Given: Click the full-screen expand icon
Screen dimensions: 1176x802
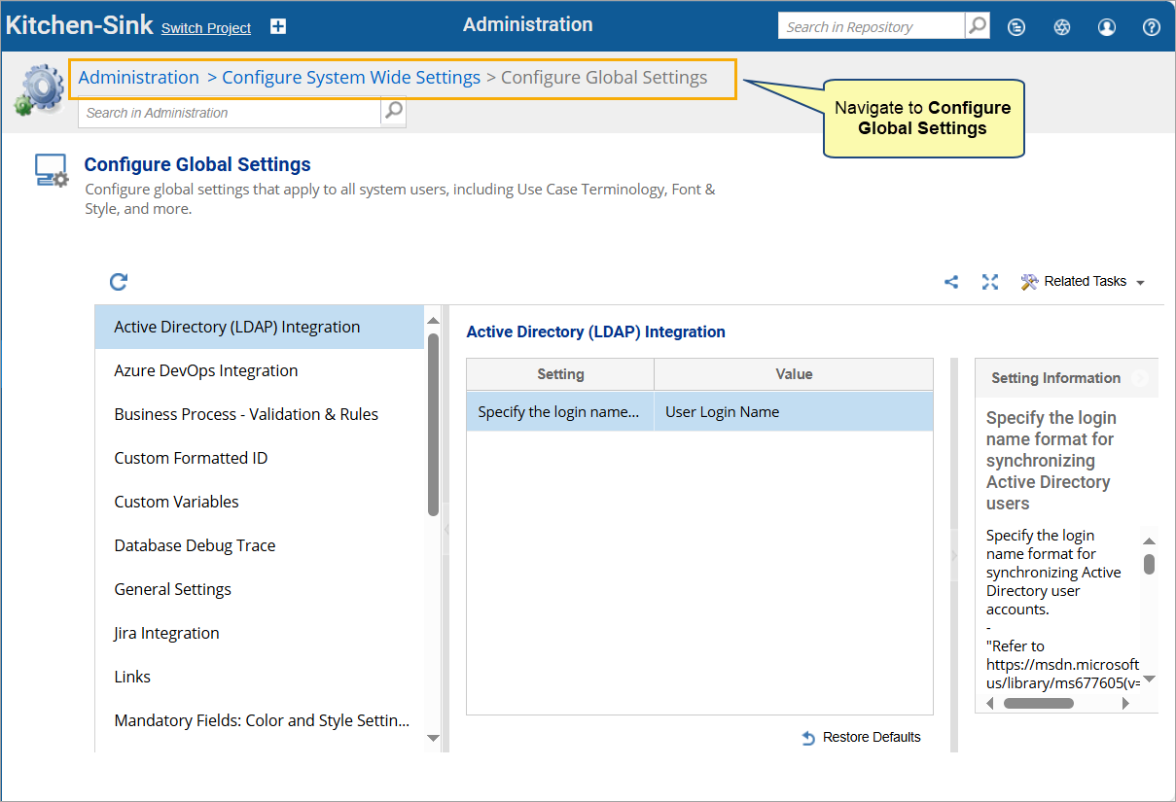Looking at the screenshot, I should (x=990, y=282).
